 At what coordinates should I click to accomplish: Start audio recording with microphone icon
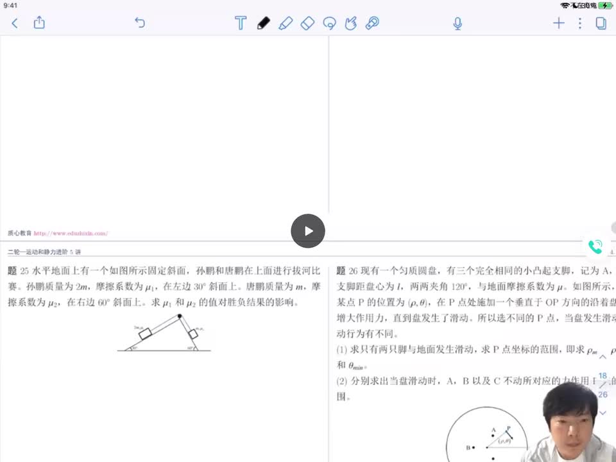pos(458,24)
